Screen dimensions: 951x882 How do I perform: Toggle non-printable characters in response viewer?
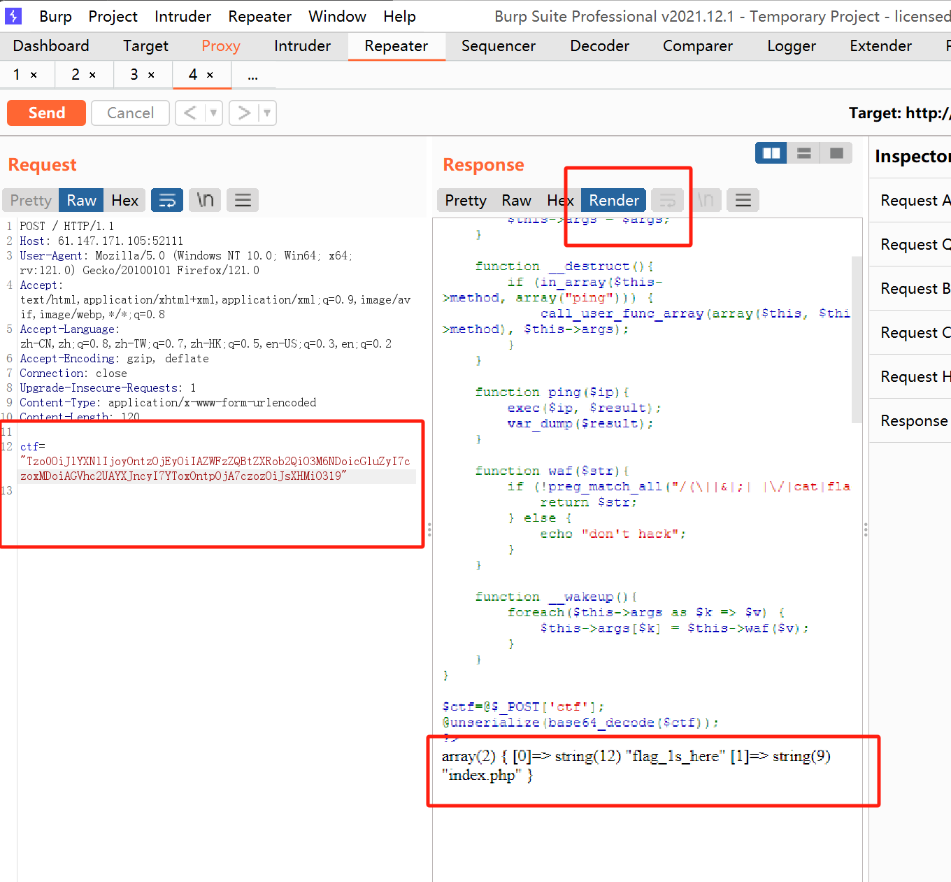[x=706, y=201]
